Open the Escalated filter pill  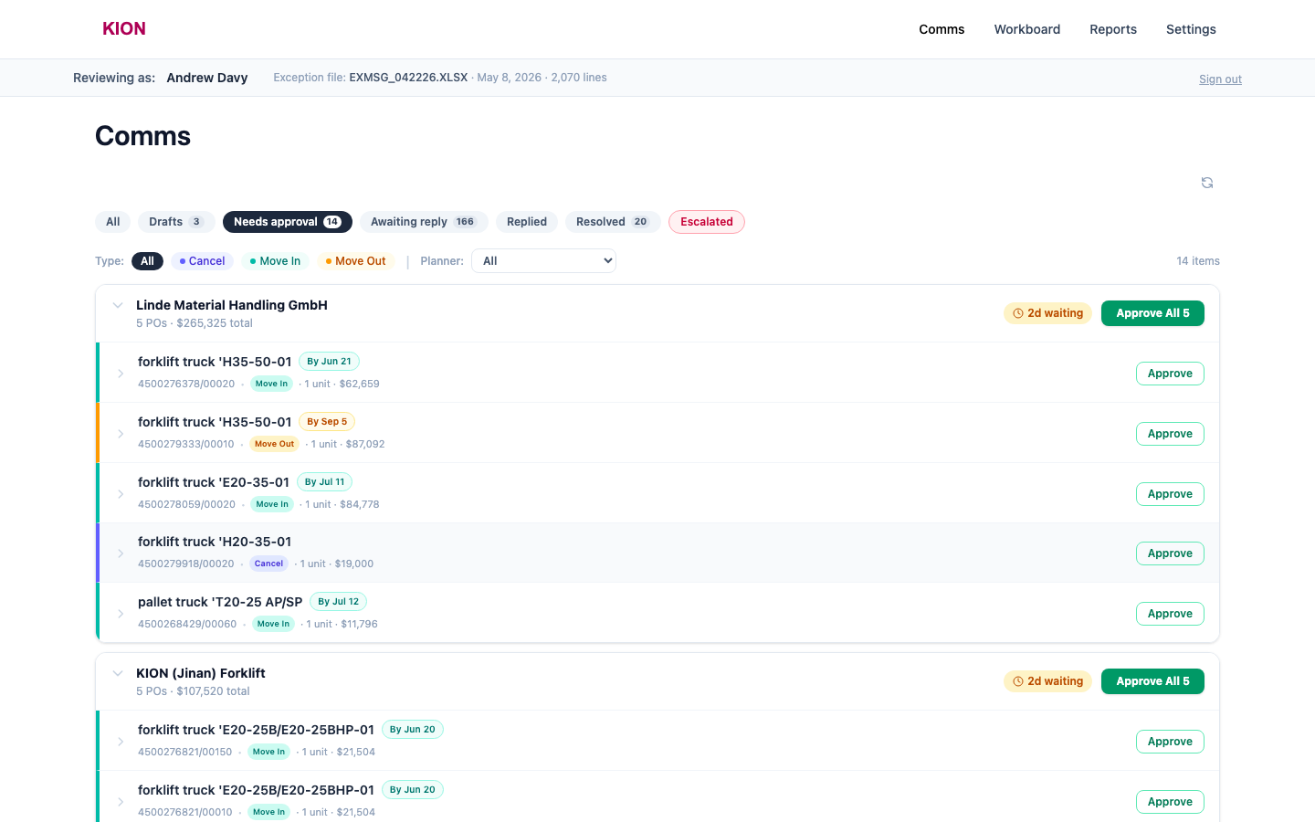click(707, 222)
